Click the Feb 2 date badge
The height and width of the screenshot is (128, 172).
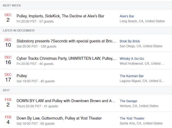[8, 103]
